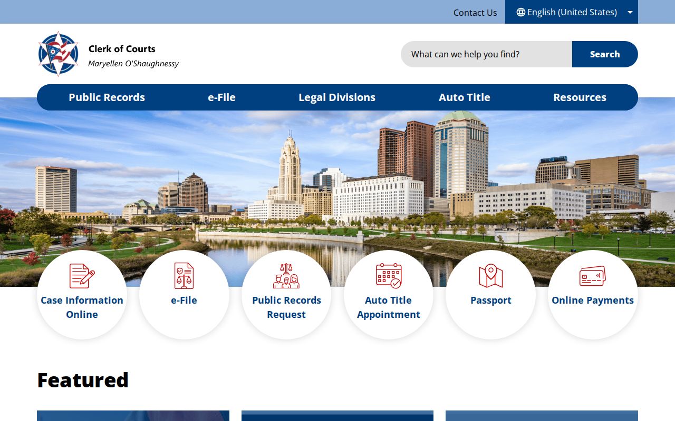Focus the 'What can we help you find?' field
675x421 pixels.
click(x=486, y=54)
